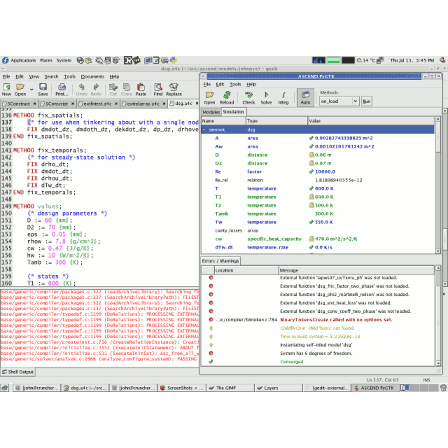Click the Find icon in gedit
This screenshot has width=448, height=448.
tap(158, 89)
